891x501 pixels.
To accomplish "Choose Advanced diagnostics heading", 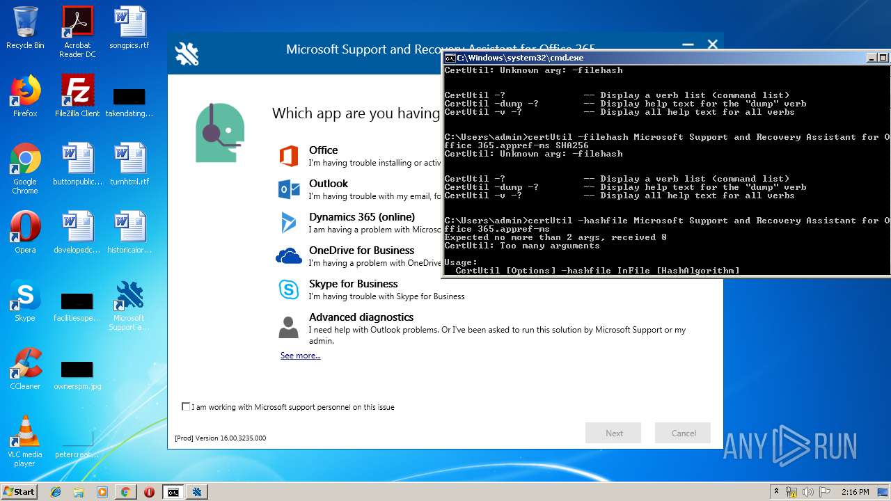I will pyautogui.click(x=361, y=317).
